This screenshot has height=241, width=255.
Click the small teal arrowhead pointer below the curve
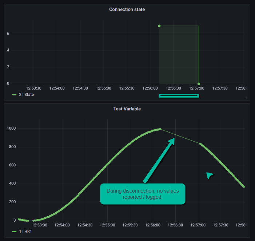click(x=209, y=175)
